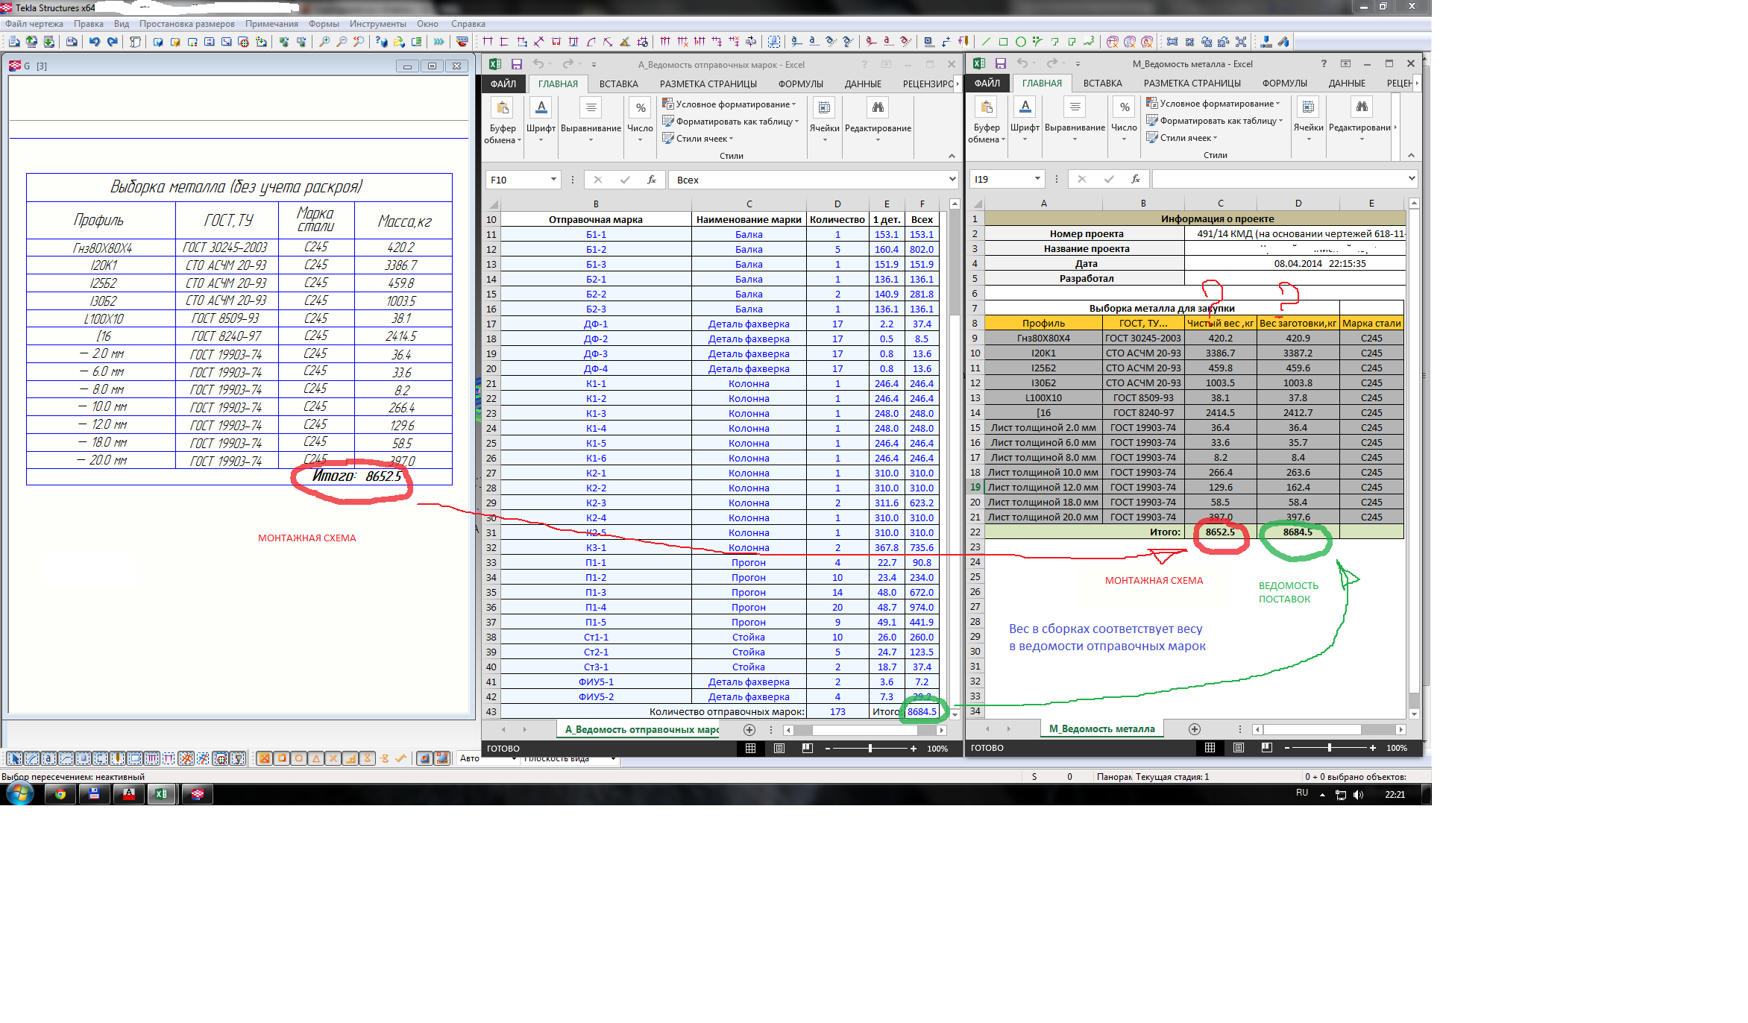1748x1023 pixels.
Task: Click zoom slider in left Excel status bar
Action: [870, 749]
